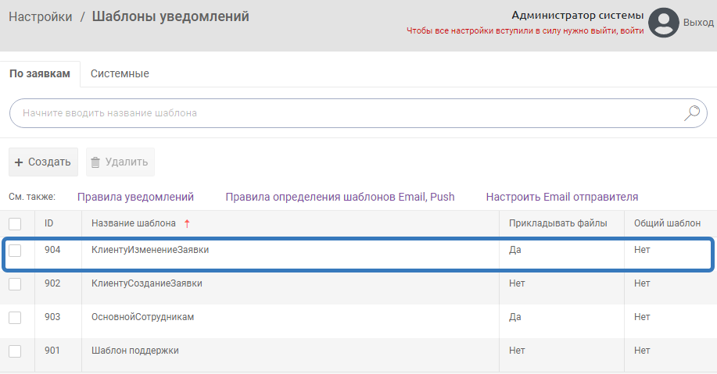Open the Правила уведомлений link
This screenshot has width=717, height=374.
coord(135,197)
